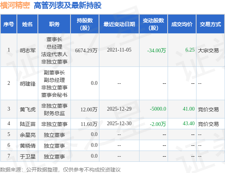Click holdings 0.0 in 于卫星 row
The width and height of the screenshot is (225, 173).
[94, 156]
